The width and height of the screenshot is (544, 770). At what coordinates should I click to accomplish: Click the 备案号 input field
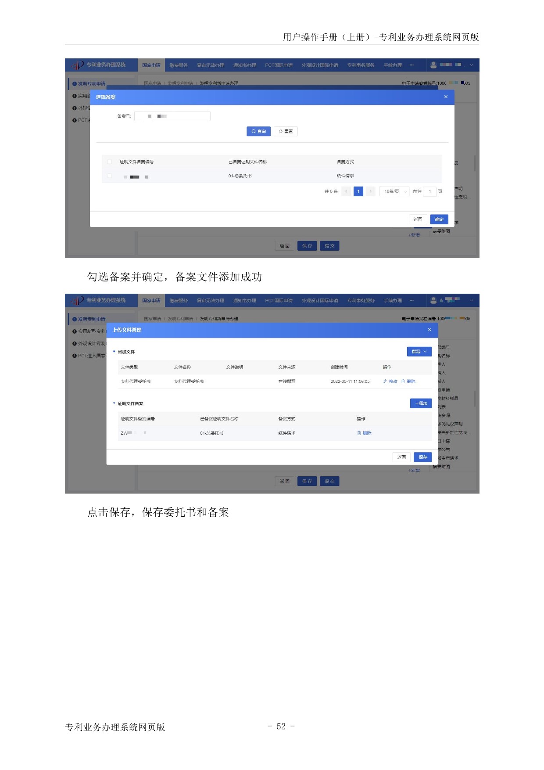click(172, 116)
